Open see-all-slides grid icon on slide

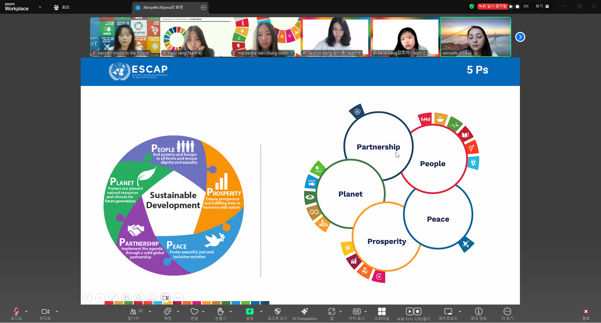[126, 298]
